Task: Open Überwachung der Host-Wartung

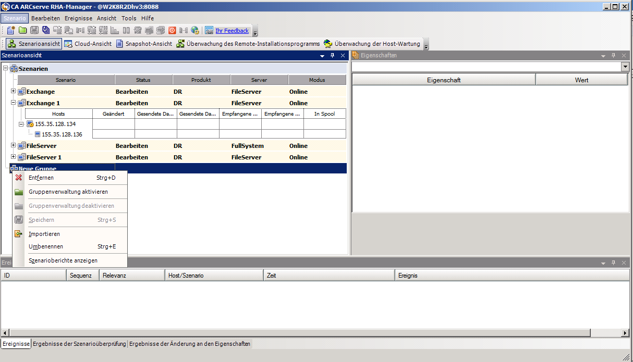Action: (x=372, y=44)
